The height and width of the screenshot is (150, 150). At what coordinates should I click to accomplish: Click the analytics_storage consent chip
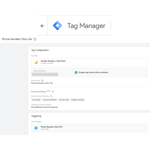[x=78, y=100]
